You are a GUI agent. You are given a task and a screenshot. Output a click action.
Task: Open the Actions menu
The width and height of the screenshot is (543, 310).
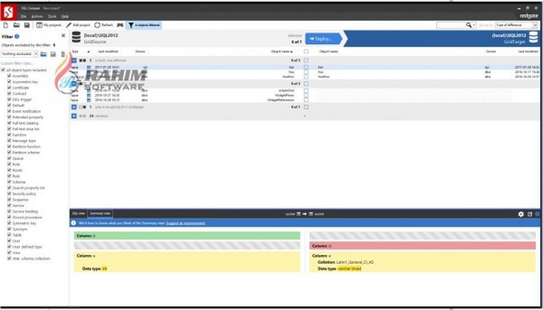pyautogui.click(x=37, y=17)
